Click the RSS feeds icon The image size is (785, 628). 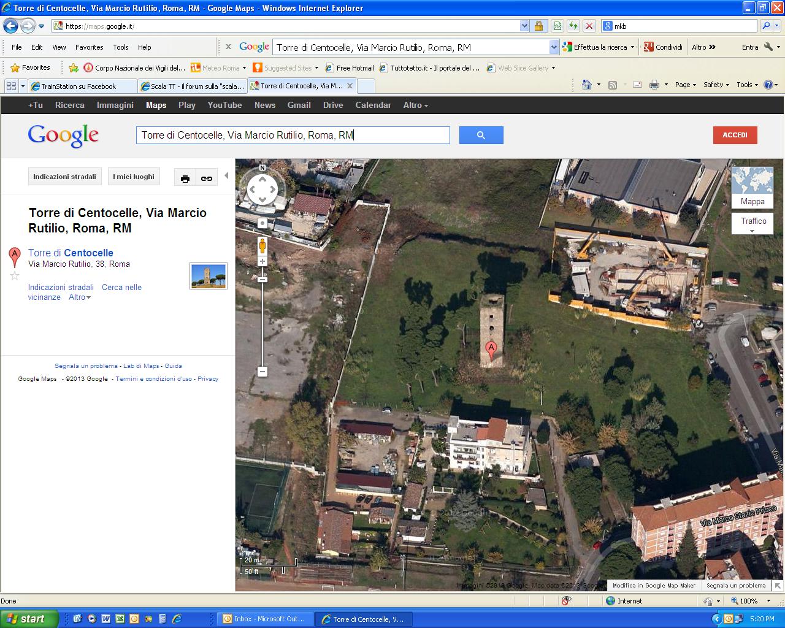point(612,85)
